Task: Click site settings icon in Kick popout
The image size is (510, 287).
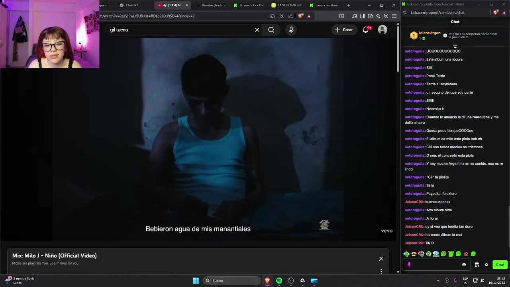Action: tap(405, 12)
